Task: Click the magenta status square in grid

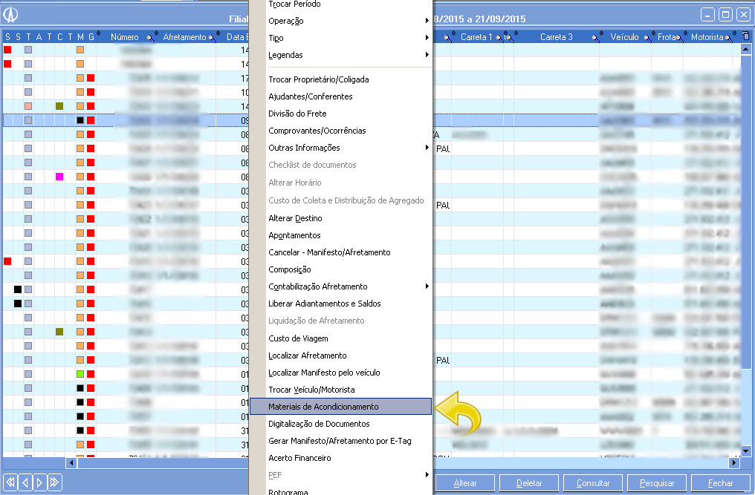Action: (59, 177)
